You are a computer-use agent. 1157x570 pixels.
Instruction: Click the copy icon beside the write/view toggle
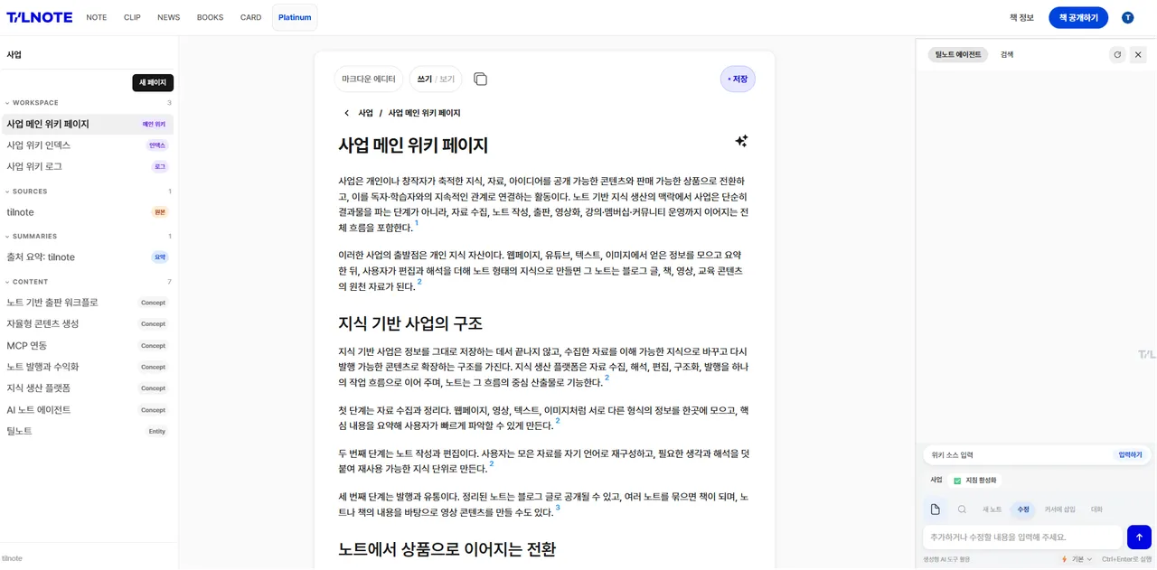[x=480, y=79]
